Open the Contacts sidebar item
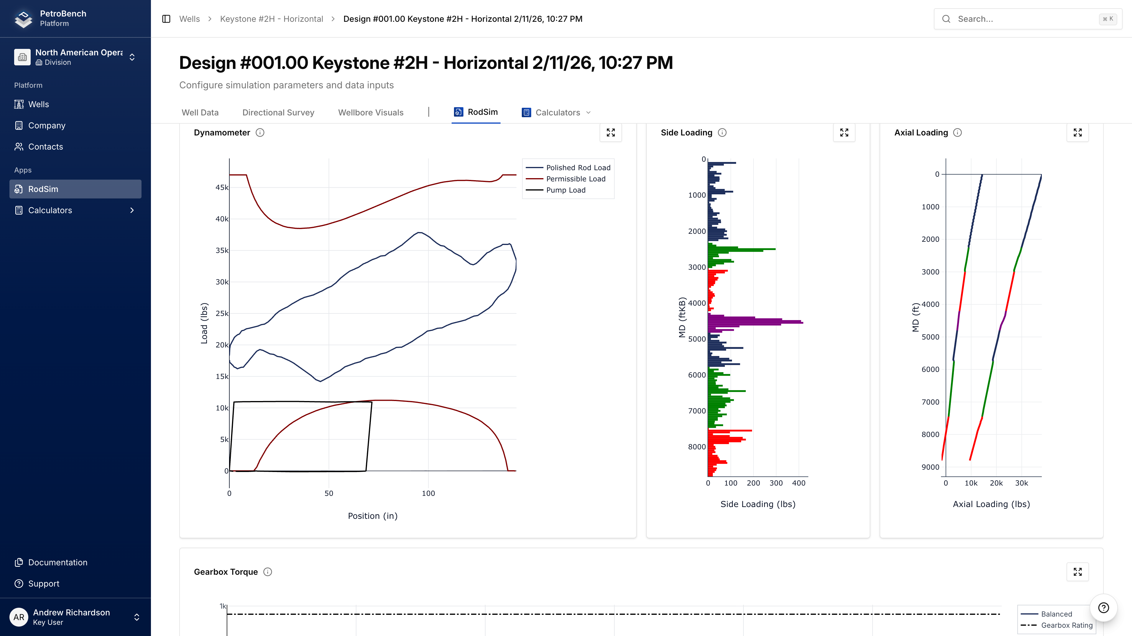The height and width of the screenshot is (636, 1132). click(x=75, y=147)
